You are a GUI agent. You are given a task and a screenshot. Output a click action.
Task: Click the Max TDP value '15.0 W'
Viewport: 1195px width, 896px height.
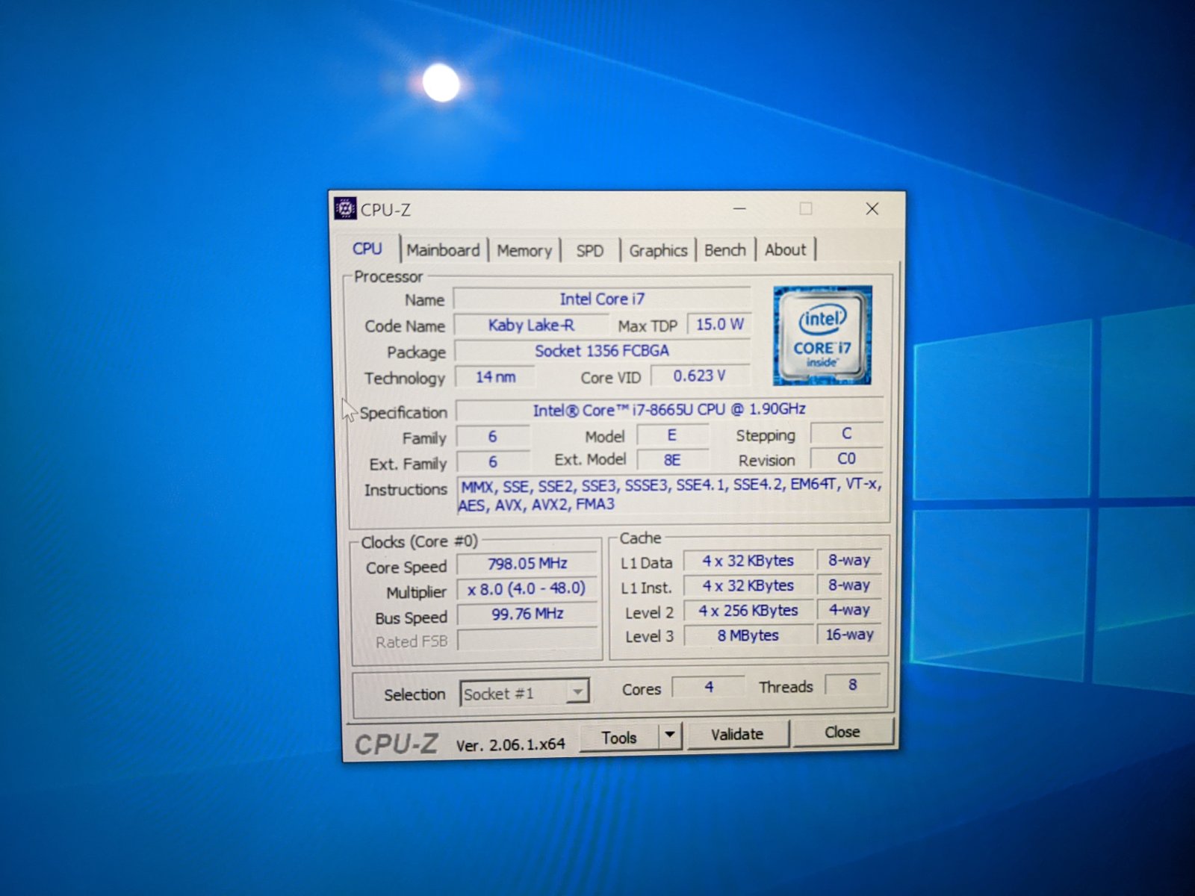[719, 324]
